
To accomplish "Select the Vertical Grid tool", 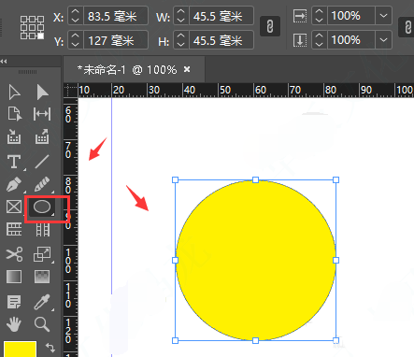I will pos(42,229).
